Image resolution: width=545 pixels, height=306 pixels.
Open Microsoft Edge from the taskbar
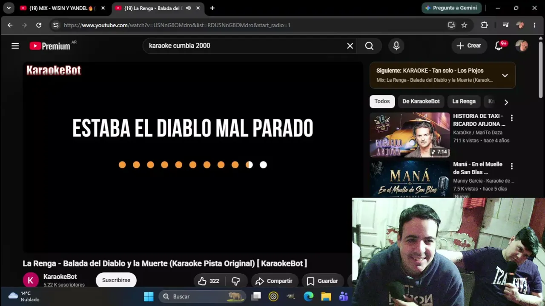[x=308, y=296]
